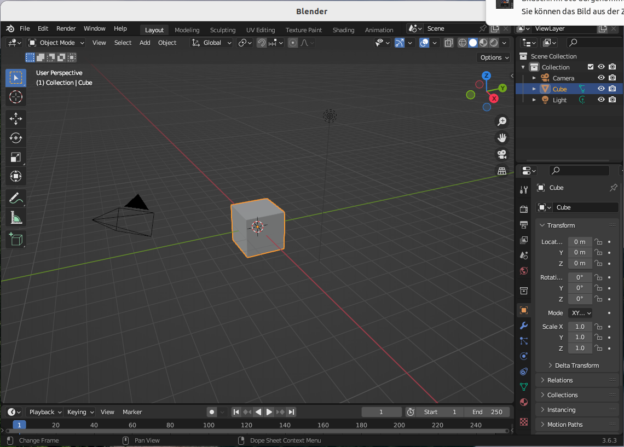Select the Move tool
Viewport: 624px width, 447px height.
tap(15, 119)
